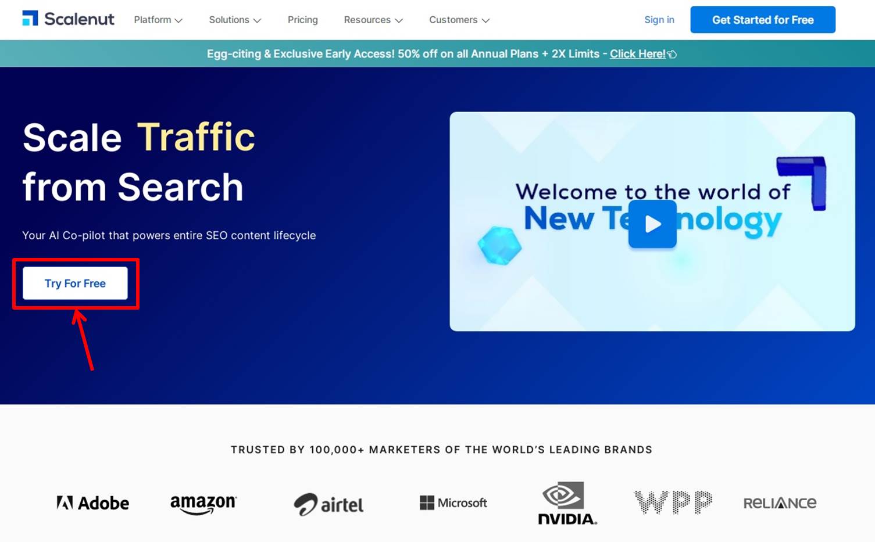Follow the Click Here! banner link

click(x=638, y=54)
